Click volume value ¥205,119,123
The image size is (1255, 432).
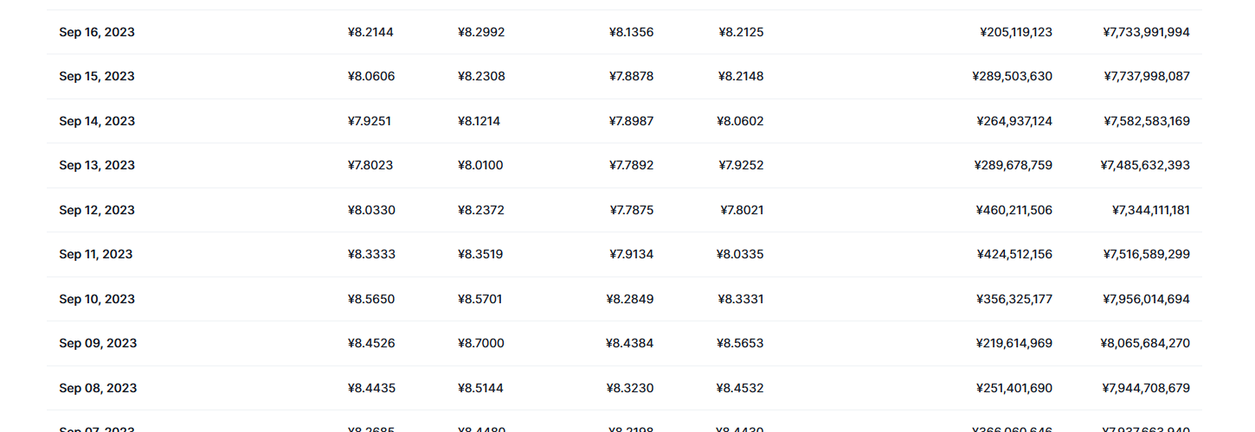point(1016,32)
